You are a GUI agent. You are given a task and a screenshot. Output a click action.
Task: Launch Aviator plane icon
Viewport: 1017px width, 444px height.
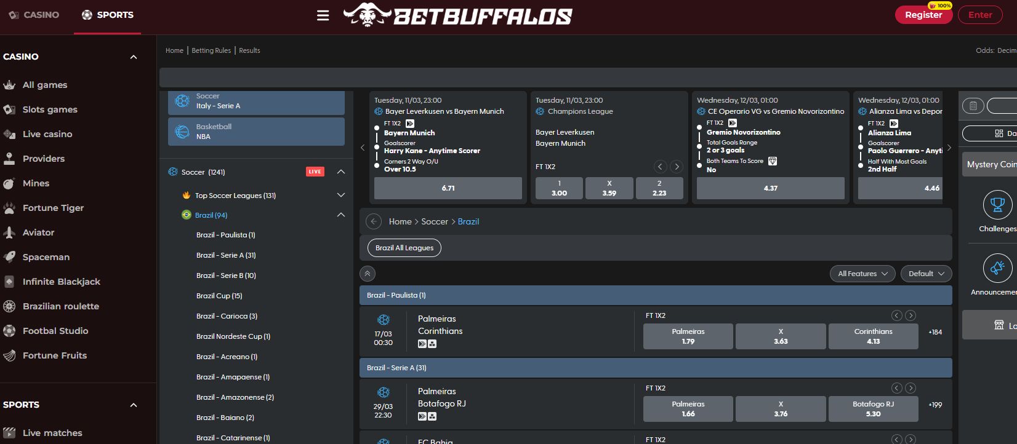(9, 232)
